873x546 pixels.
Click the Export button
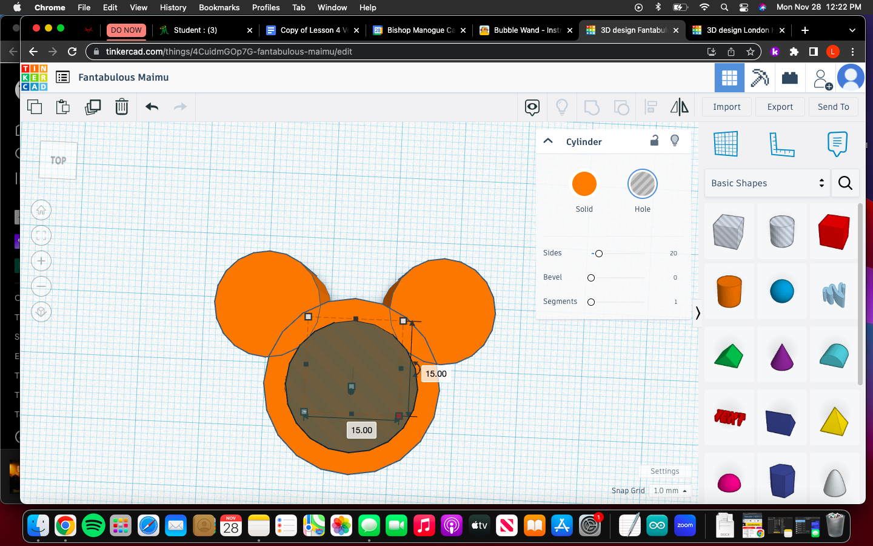[780, 107]
